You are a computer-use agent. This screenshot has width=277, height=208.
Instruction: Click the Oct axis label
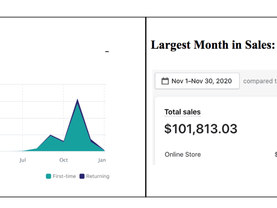(x=63, y=160)
